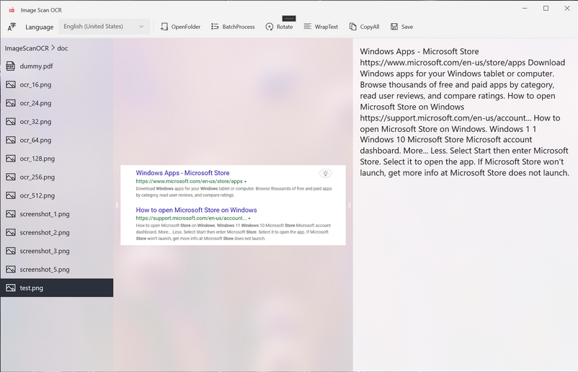This screenshot has height=372, width=578.
Task: Select the ocr_16.png file name
Action: tap(35, 85)
